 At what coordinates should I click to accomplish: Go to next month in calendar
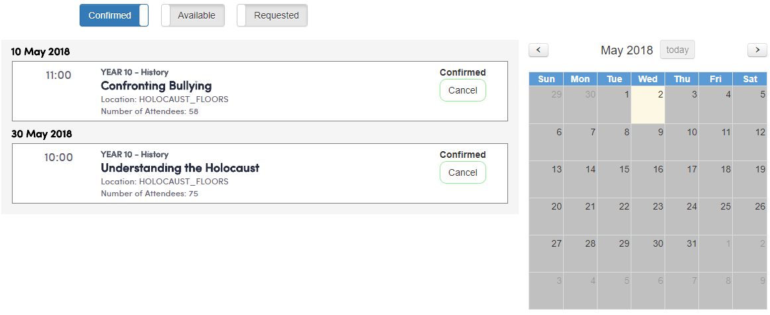(x=757, y=50)
